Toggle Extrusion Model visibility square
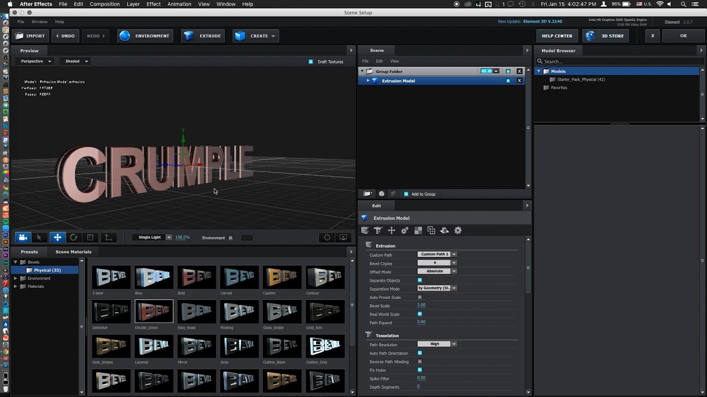The image size is (707, 397). pyautogui.click(x=508, y=81)
